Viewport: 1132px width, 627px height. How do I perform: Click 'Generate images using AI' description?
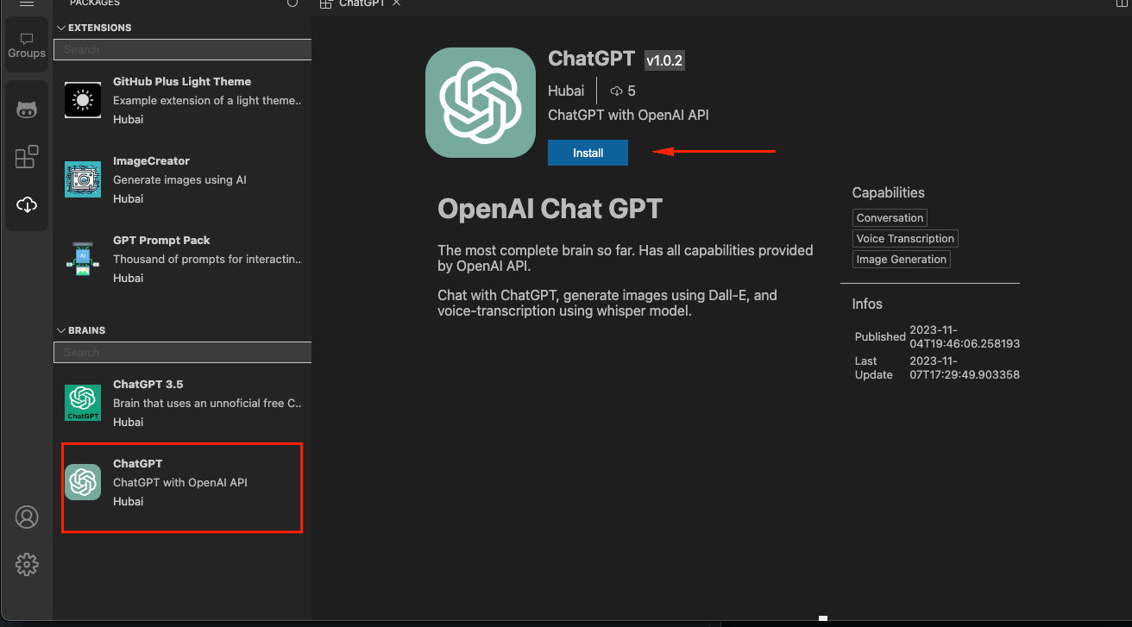coord(179,179)
